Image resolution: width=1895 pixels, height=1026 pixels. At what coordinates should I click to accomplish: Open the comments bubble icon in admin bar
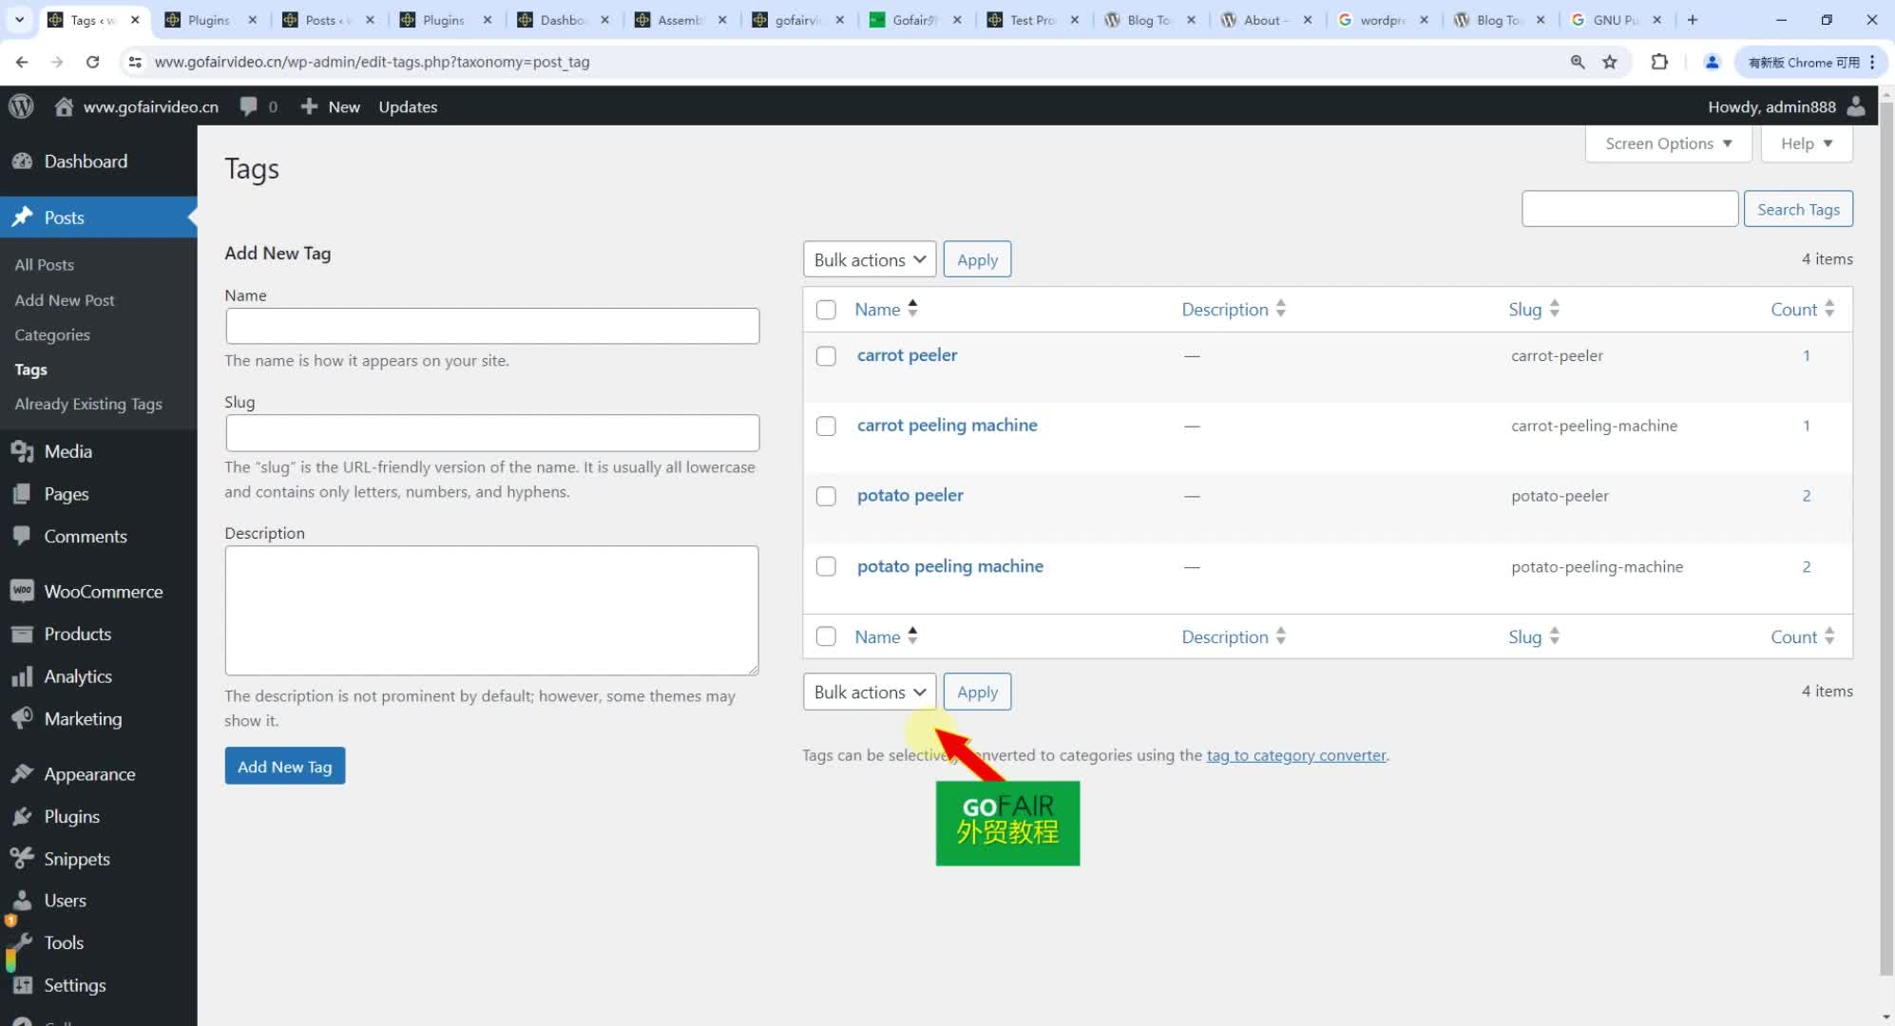pos(249,106)
